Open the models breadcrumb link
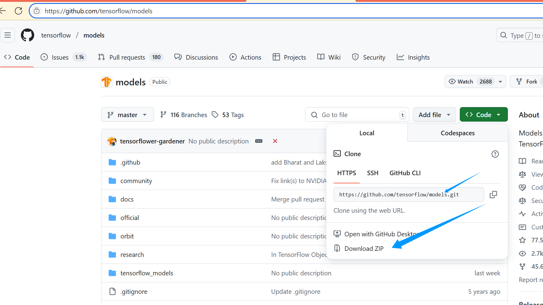The height and width of the screenshot is (305, 543). click(x=94, y=35)
